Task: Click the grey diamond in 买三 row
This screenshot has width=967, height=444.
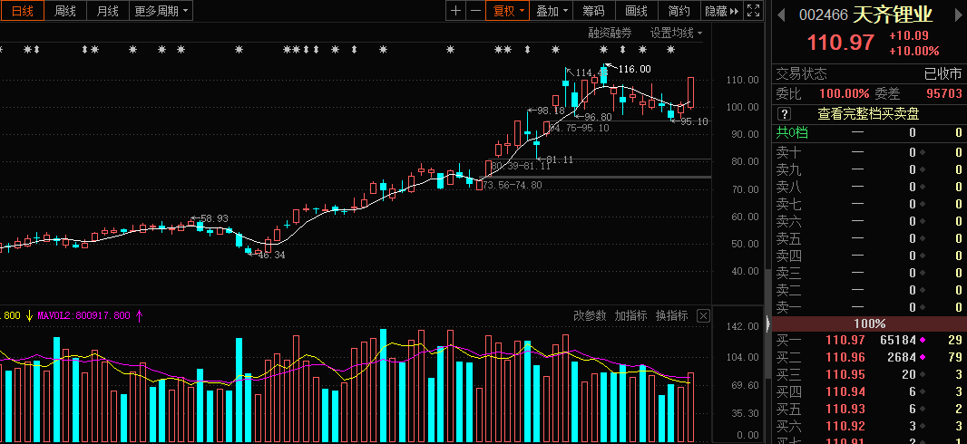Action: tap(923, 374)
